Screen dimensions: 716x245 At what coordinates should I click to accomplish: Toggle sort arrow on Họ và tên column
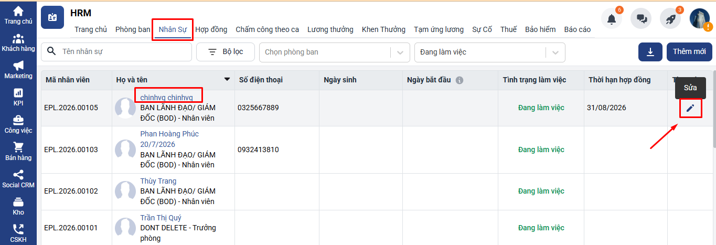coord(227,80)
